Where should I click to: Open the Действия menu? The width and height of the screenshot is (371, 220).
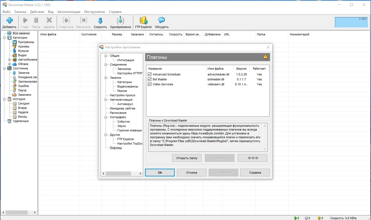click(37, 12)
